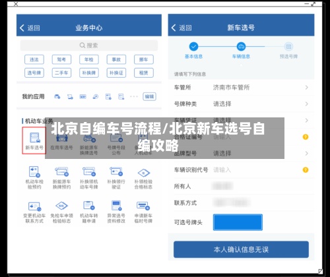Click the 基本信息 checkmark step icon
Viewport: 330px width, 277px height.
click(x=193, y=46)
